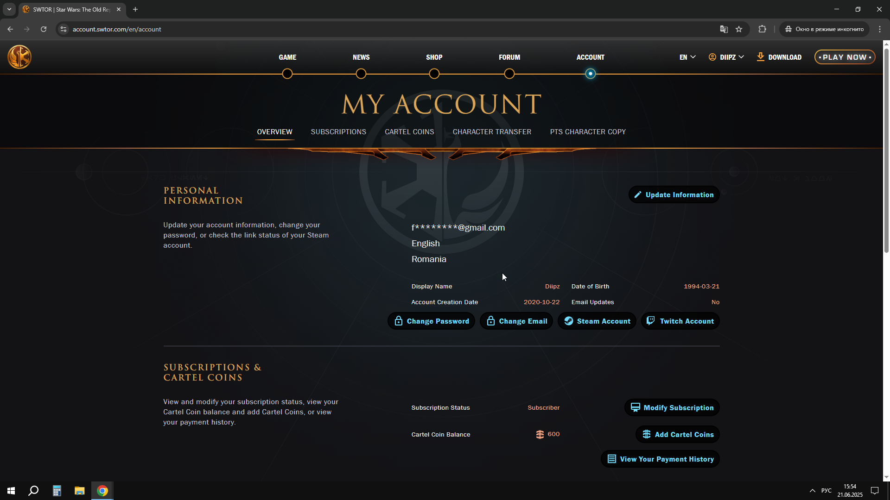The image size is (890, 500).
Task: Open Change Password with lock icon
Action: pos(431,321)
